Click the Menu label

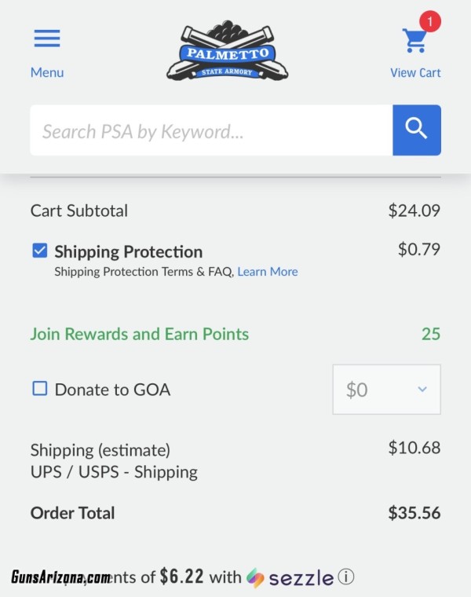pyautogui.click(x=47, y=72)
